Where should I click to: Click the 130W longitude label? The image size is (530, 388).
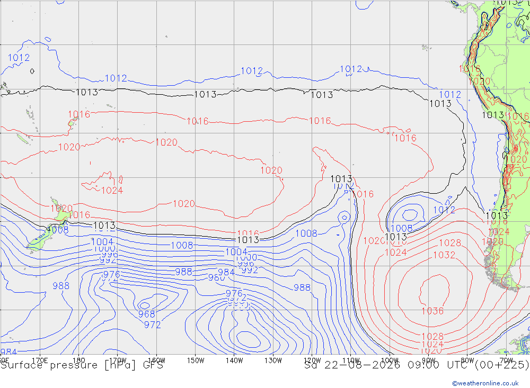coord(273,360)
